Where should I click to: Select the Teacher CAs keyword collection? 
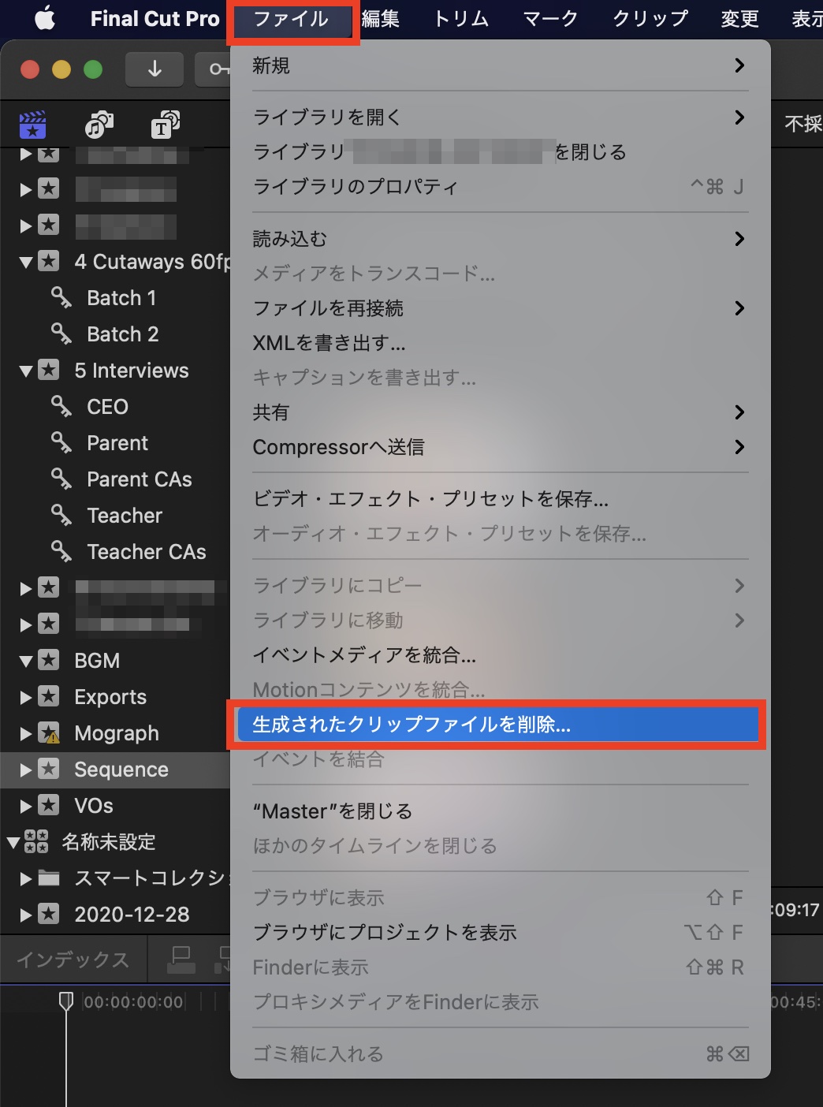pyautogui.click(x=147, y=552)
